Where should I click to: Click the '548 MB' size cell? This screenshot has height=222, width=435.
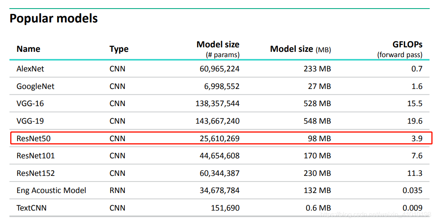tap(317, 121)
